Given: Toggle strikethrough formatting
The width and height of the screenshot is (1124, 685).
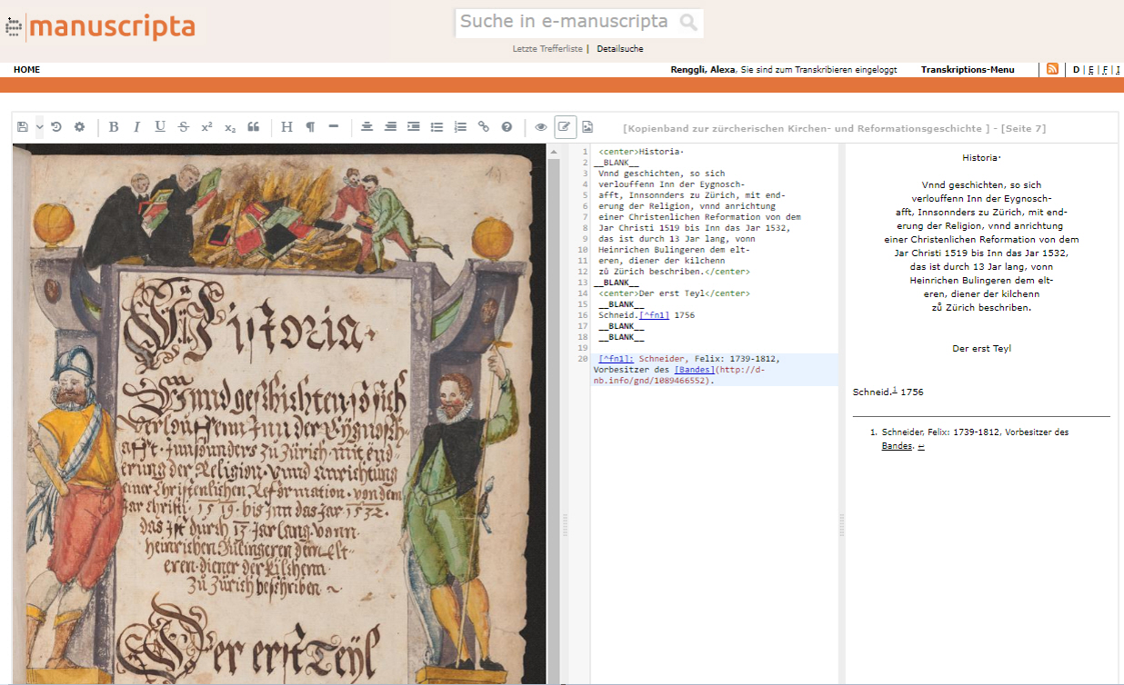Looking at the screenshot, I should tap(183, 126).
